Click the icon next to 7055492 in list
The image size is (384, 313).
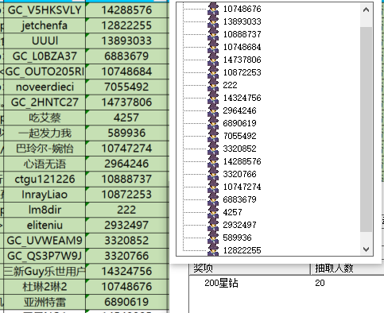coord(213,136)
